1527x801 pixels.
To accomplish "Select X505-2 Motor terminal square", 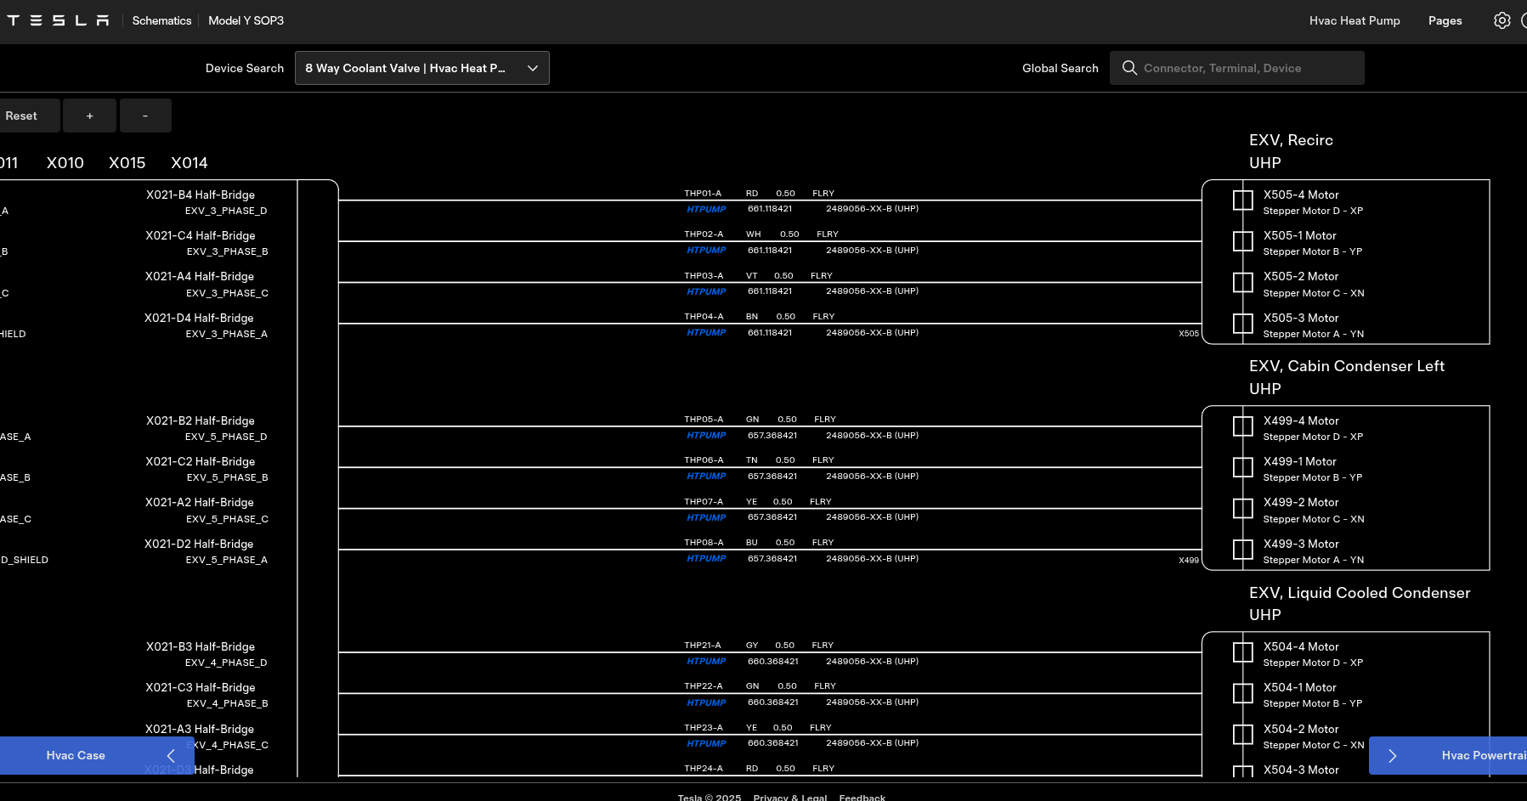I will [1242, 282].
